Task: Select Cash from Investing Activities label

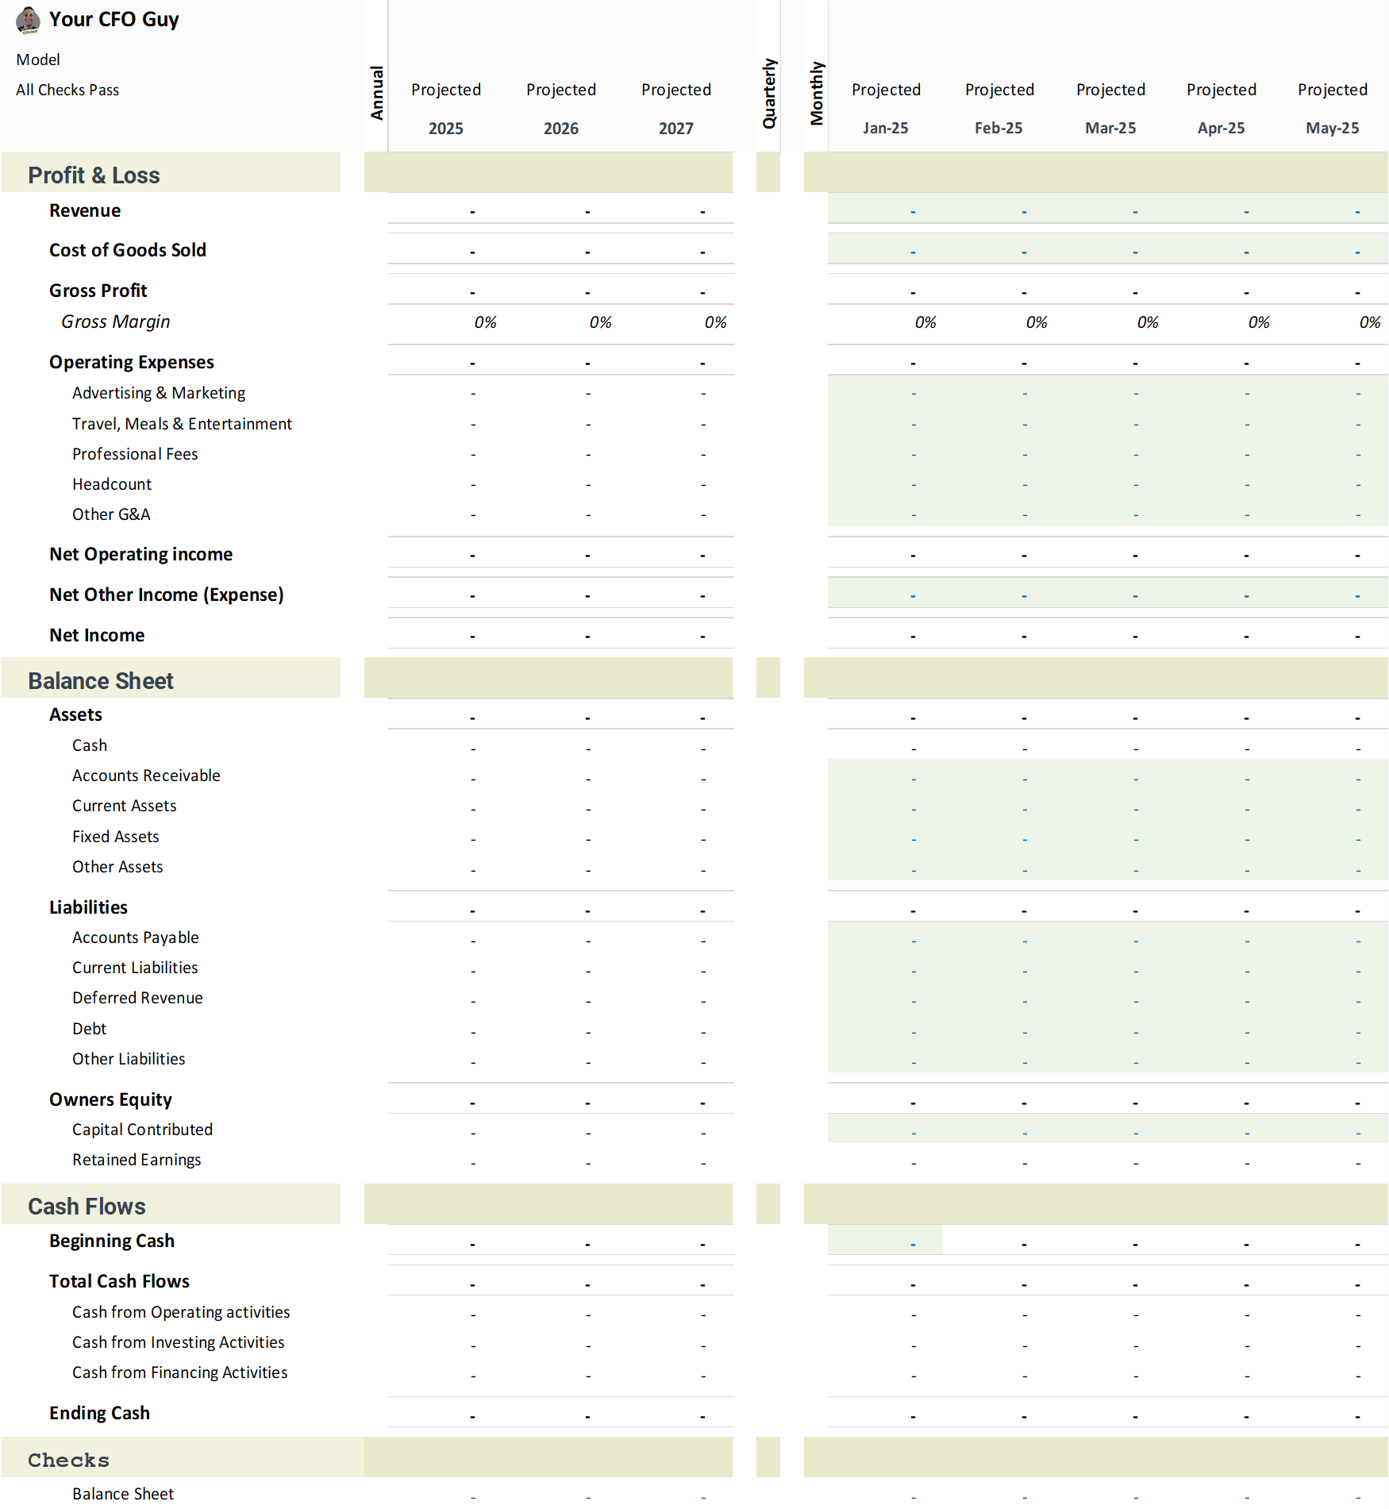Action: [x=179, y=1342]
